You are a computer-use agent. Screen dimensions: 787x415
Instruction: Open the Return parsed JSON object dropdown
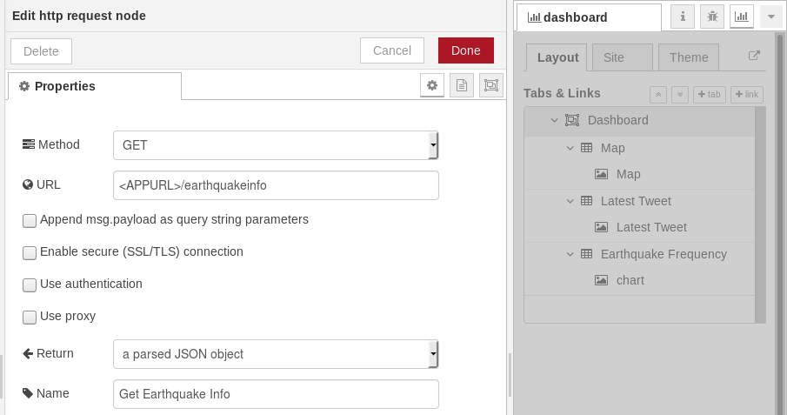pyautogui.click(x=276, y=354)
